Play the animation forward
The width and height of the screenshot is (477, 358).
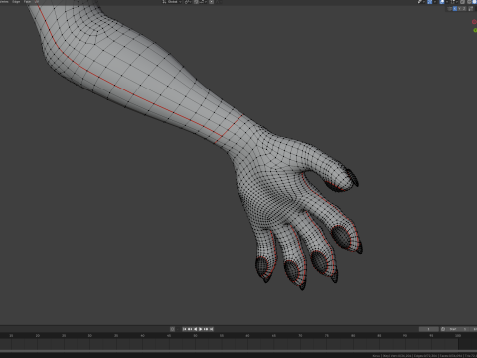[x=200, y=329]
